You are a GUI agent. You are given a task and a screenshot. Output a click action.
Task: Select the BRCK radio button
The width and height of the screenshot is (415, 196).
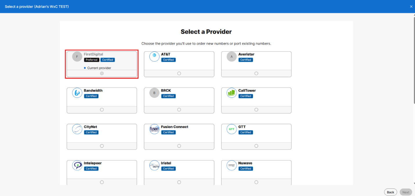pos(179,110)
